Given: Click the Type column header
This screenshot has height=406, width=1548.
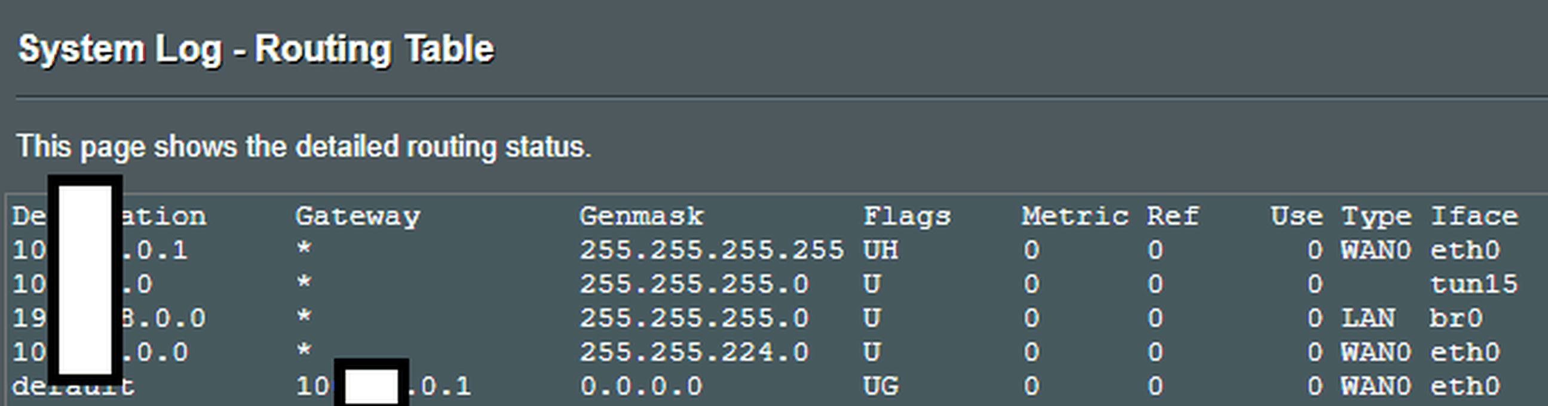Looking at the screenshot, I should click(x=1376, y=216).
